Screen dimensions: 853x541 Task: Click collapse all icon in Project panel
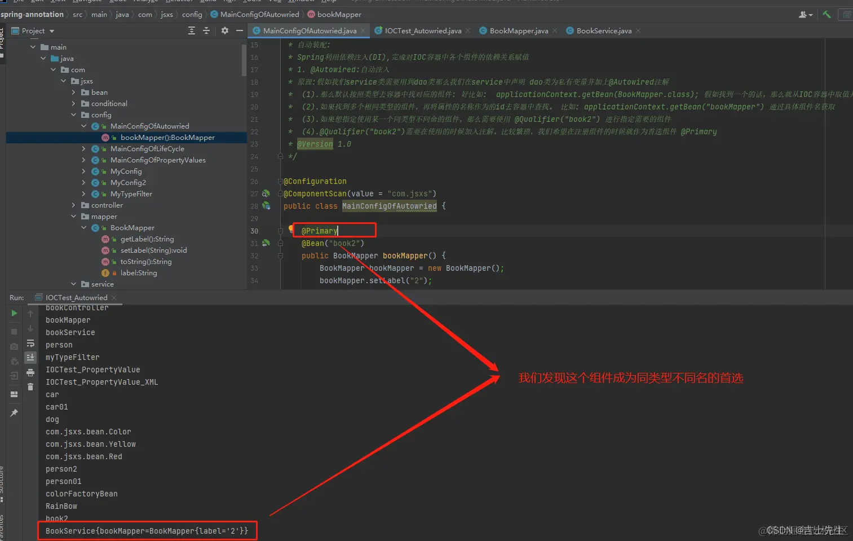point(206,30)
